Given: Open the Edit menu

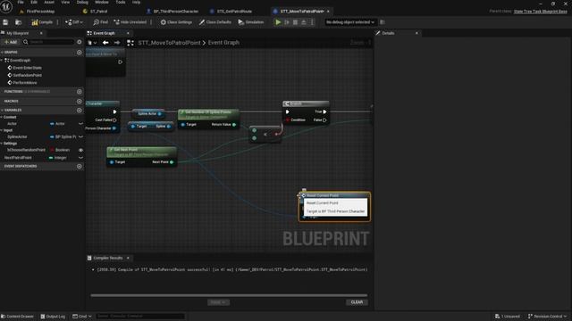Looking at the screenshot, I should 34,2.
